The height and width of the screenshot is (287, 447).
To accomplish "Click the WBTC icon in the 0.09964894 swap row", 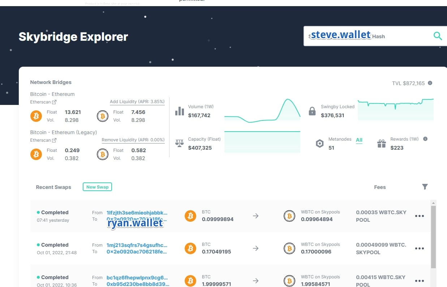I will (289, 216).
